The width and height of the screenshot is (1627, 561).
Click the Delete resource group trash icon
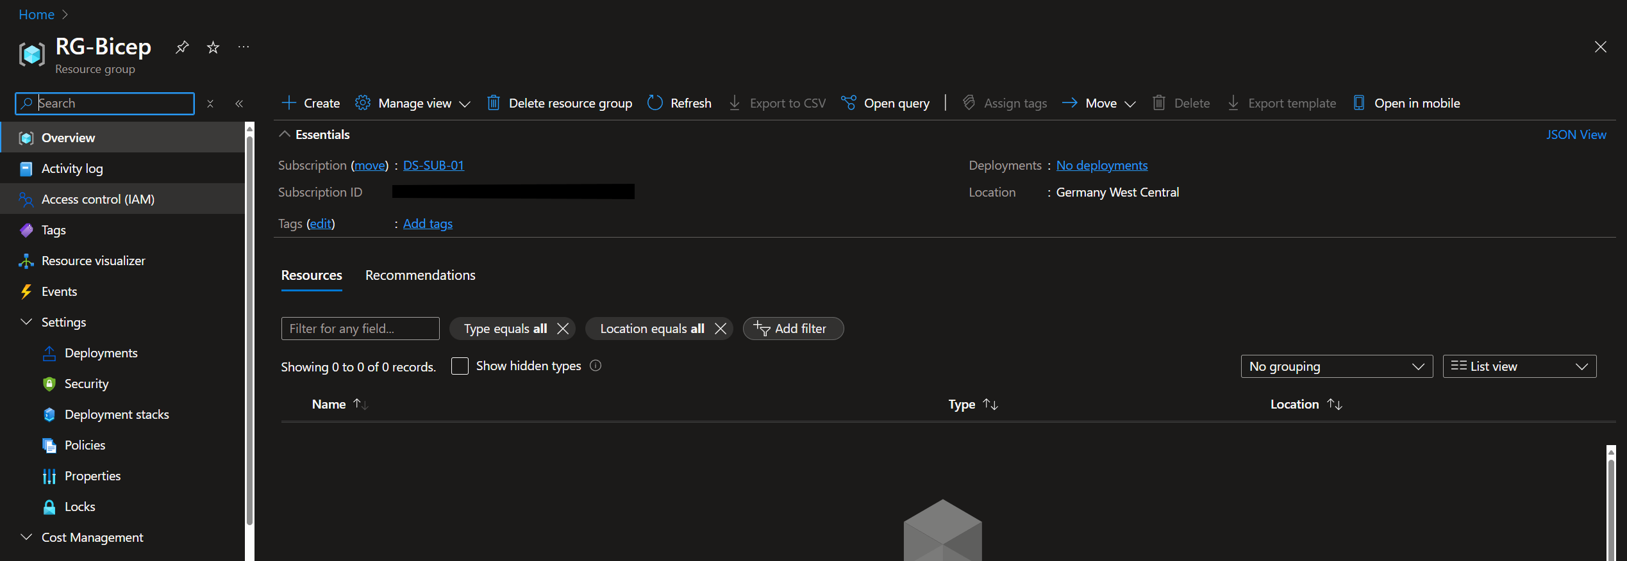(493, 103)
